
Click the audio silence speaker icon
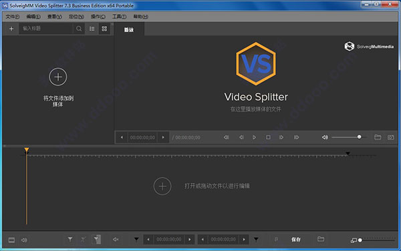(x=116, y=239)
